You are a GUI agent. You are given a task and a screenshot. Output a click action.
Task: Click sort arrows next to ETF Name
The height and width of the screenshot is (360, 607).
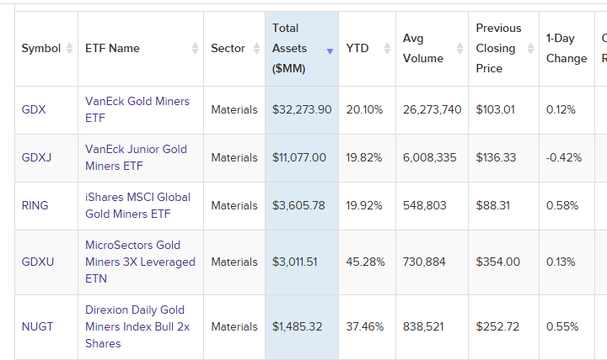point(196,49)
